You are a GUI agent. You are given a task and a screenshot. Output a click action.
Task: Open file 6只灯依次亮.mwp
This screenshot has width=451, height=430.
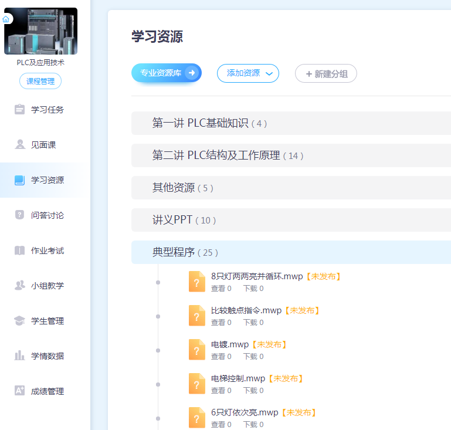point(245,412)
